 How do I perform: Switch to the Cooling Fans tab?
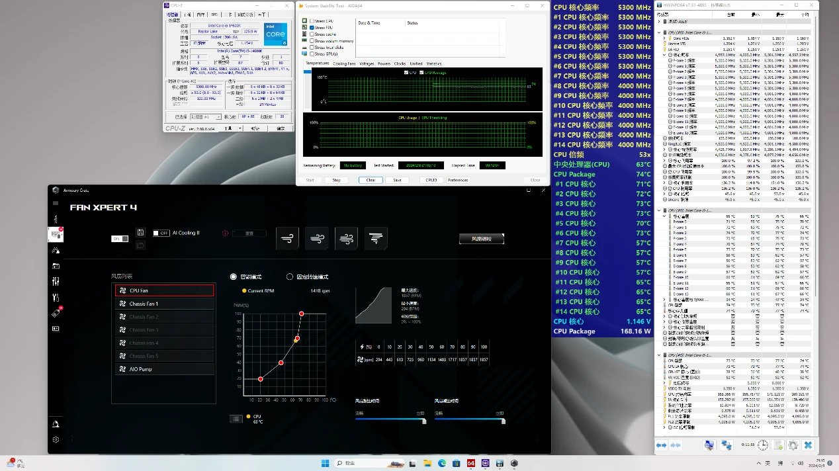pos(343,64)
